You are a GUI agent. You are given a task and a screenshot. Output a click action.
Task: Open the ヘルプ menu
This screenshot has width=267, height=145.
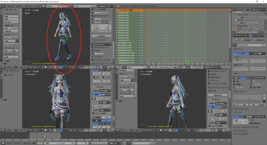coord(38,6)
